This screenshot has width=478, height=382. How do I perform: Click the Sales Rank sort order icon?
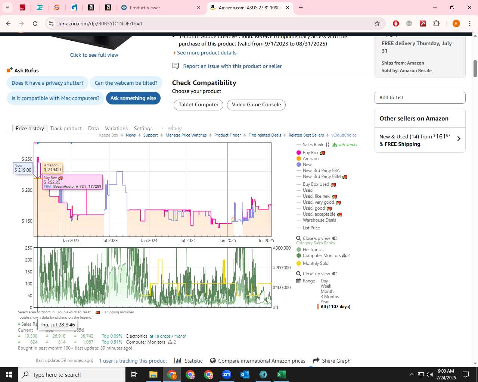pyautogui.click(x=328, y=145)
